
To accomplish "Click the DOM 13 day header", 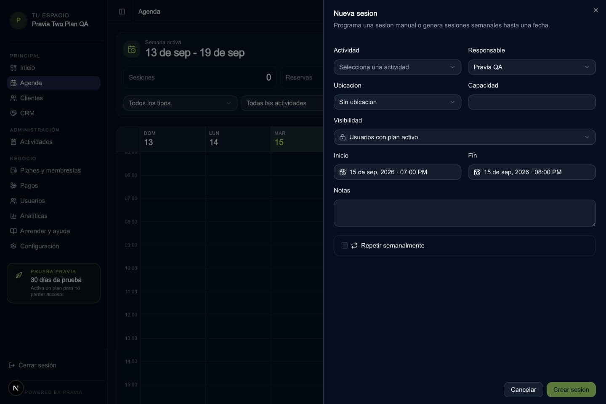I will pos(173,139).
